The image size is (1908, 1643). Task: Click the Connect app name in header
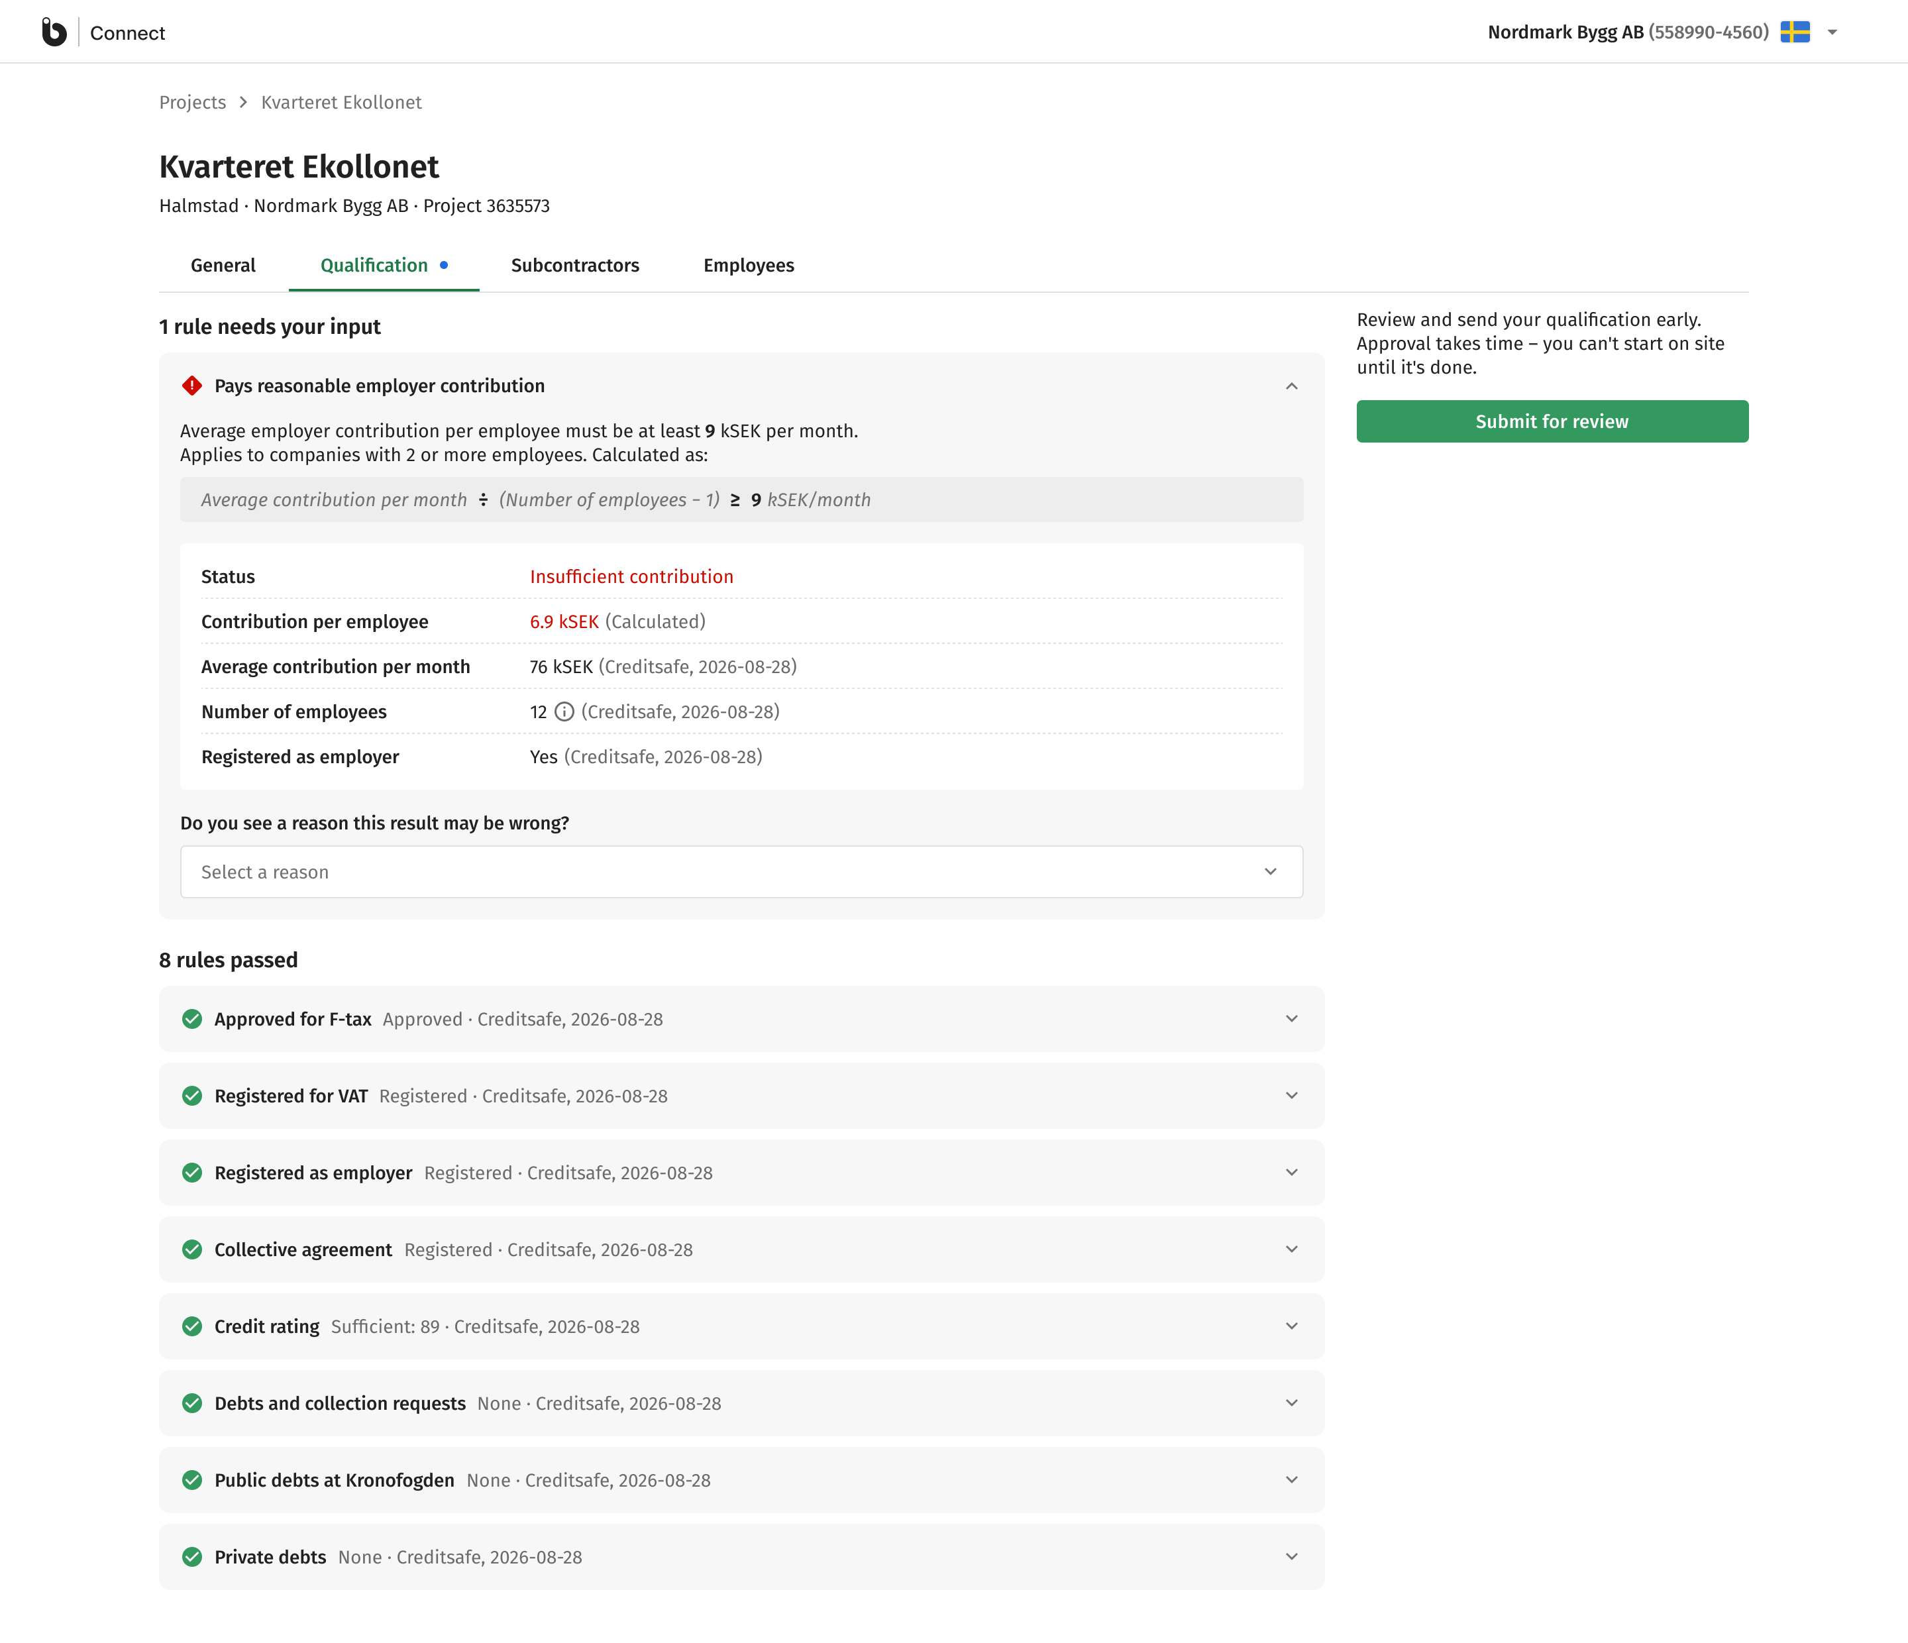click(x=128, y=33)
